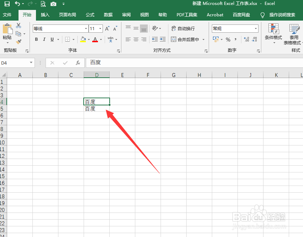Viewport: 303px width, 237px height.
Task: Align text left
Action: pos(128,39)
